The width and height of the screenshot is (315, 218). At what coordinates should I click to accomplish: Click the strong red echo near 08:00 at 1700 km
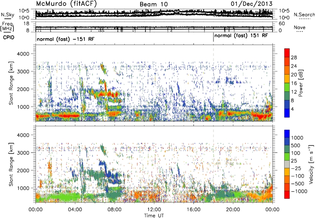pyautogui.click(x=113, y=94)
